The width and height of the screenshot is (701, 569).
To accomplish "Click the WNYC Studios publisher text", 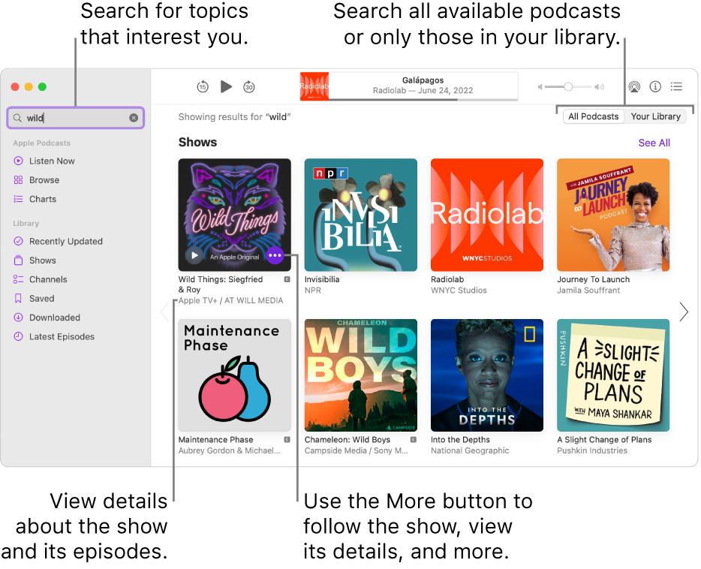I will click(x=459, y=291).
